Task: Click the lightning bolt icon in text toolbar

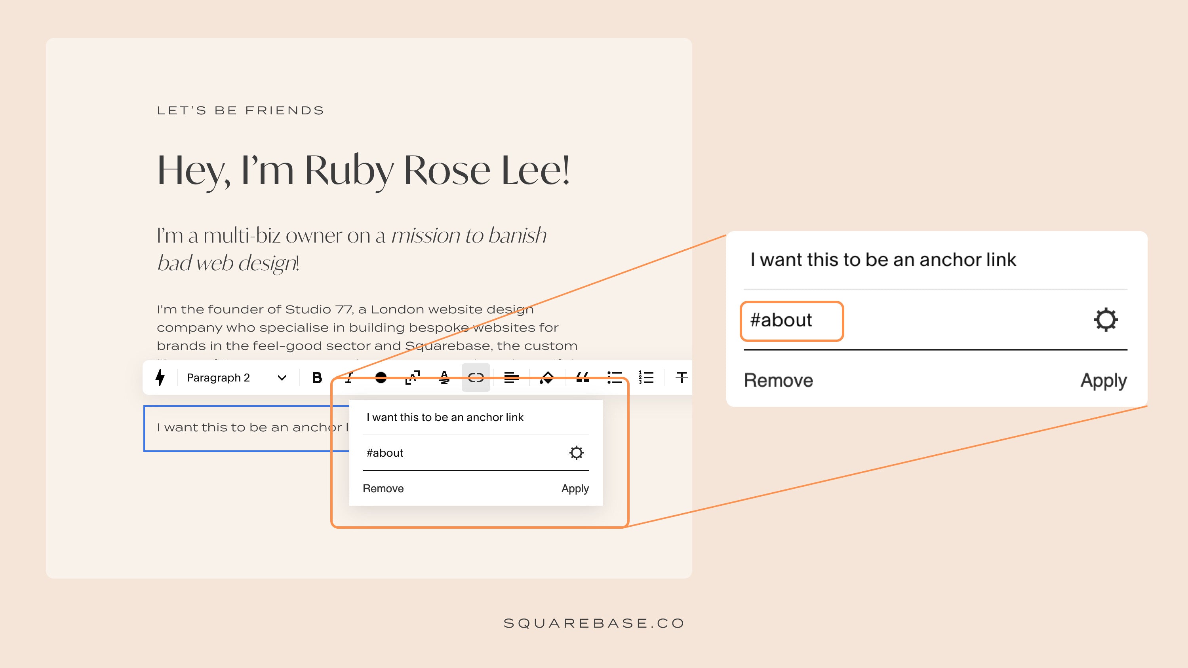Action: 160,378
